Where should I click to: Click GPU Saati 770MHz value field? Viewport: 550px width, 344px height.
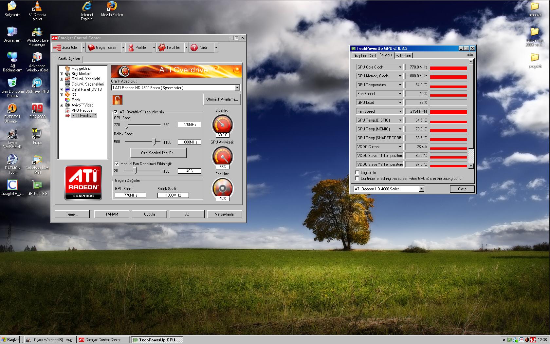click(x=189, y=124)
